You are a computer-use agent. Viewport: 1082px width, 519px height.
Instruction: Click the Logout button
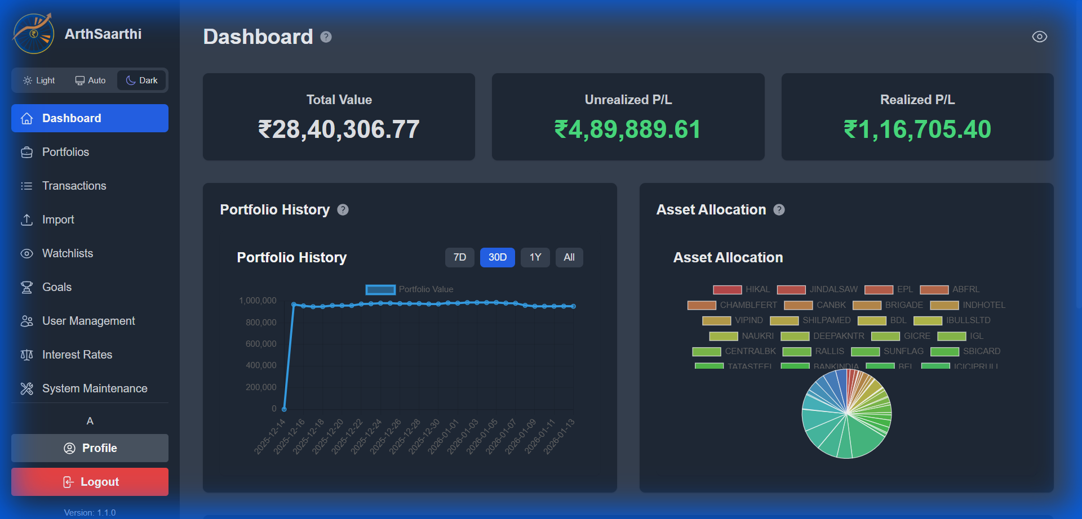[x=90, y=482]
